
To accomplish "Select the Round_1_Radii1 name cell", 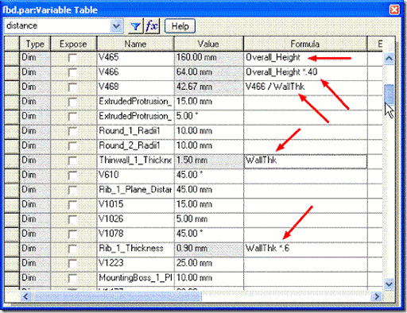I will pos(135,131).
